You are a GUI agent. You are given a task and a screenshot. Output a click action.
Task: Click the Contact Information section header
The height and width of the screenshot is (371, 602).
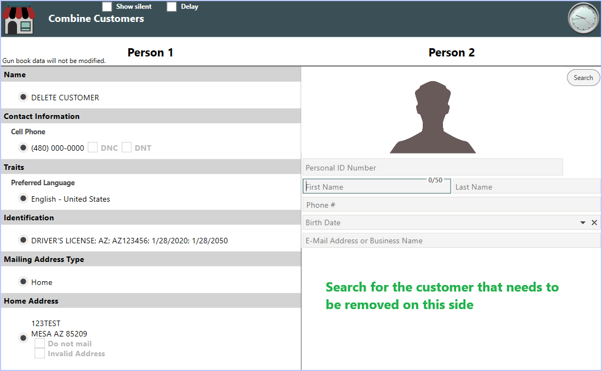point(151,116)
